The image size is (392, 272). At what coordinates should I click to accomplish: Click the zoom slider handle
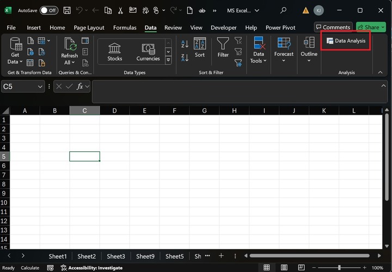pyautogui.click(x=339, y=268)
